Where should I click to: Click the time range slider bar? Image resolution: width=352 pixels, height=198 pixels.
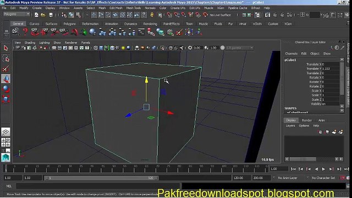[x=101, y=178]
